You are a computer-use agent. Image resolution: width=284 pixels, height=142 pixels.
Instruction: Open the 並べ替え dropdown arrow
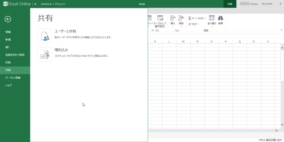pyautogui.click(x=212, y=27)
